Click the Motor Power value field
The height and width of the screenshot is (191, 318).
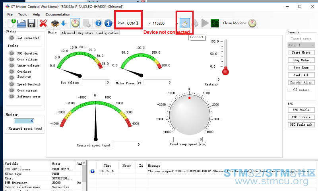click(157, 82)
